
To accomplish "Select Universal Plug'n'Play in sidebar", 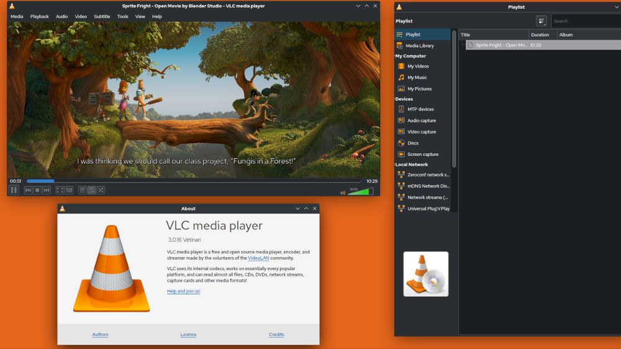I will [422, 209].
